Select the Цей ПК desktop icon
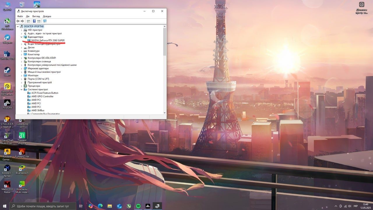The height and width of the screenshot is (210, 373). pos(7,6)
